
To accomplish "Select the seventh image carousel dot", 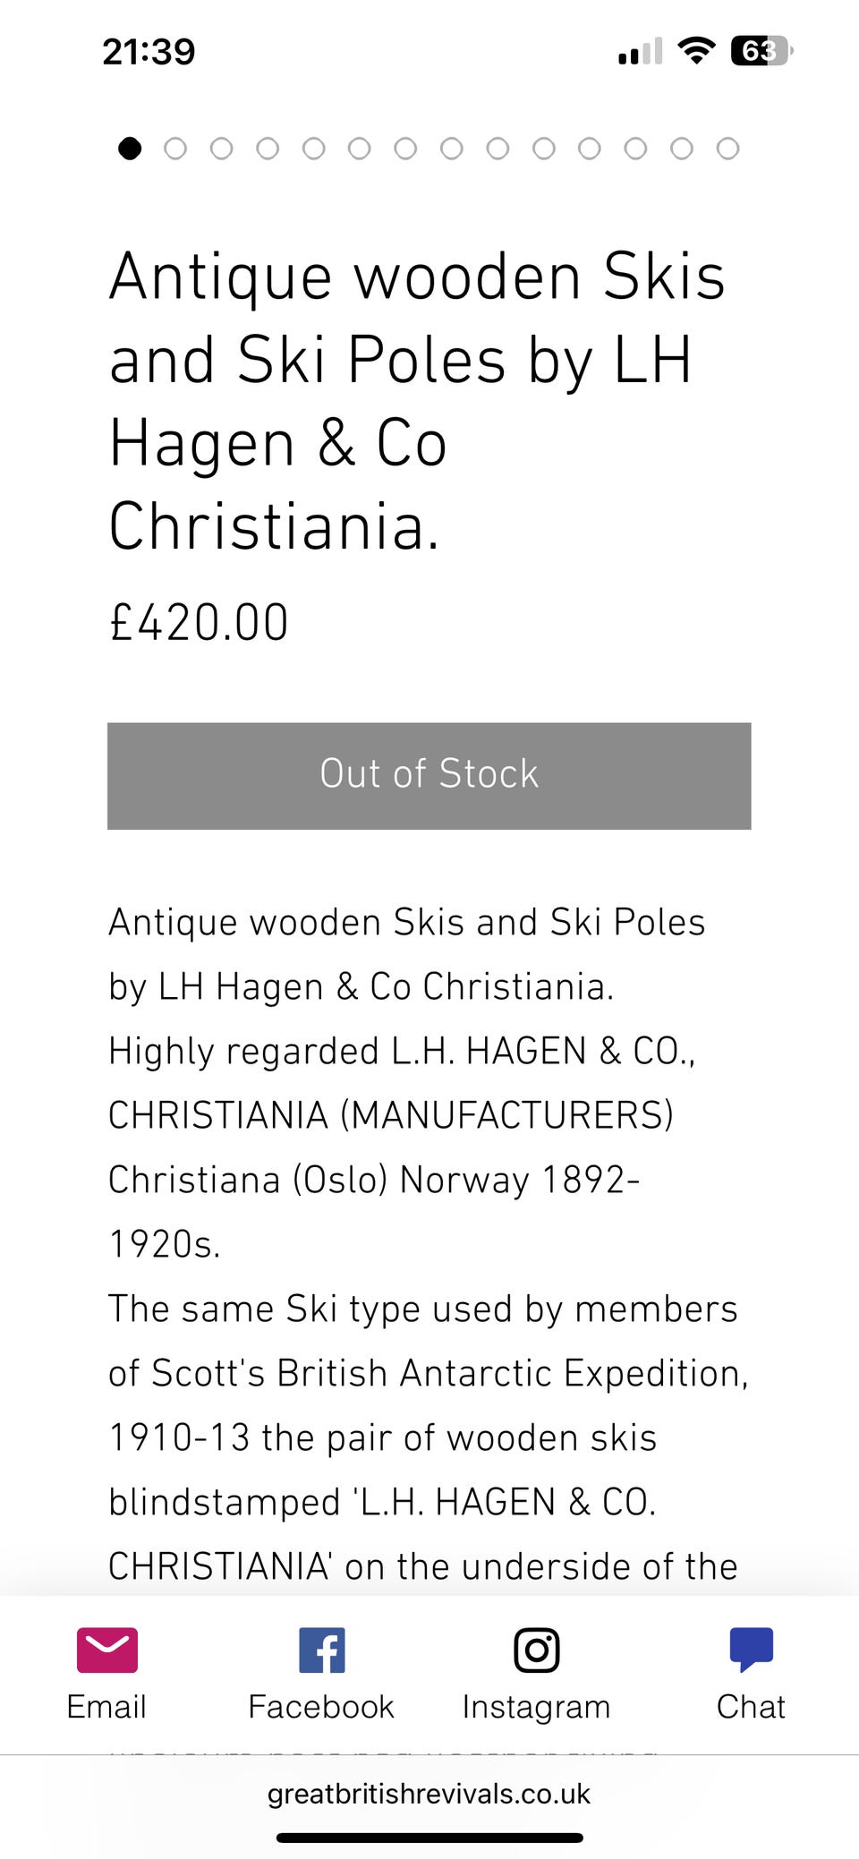I will click(x=405, y=149).
